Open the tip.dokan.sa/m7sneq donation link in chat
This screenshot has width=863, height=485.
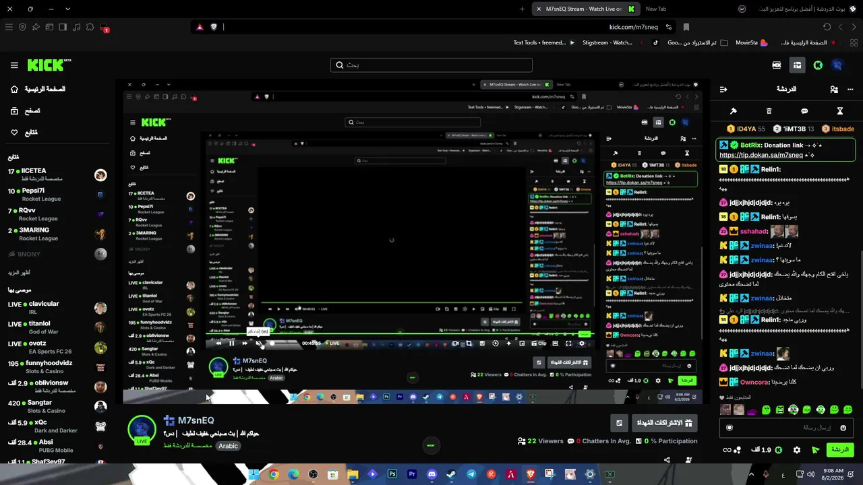pos(761,155)
